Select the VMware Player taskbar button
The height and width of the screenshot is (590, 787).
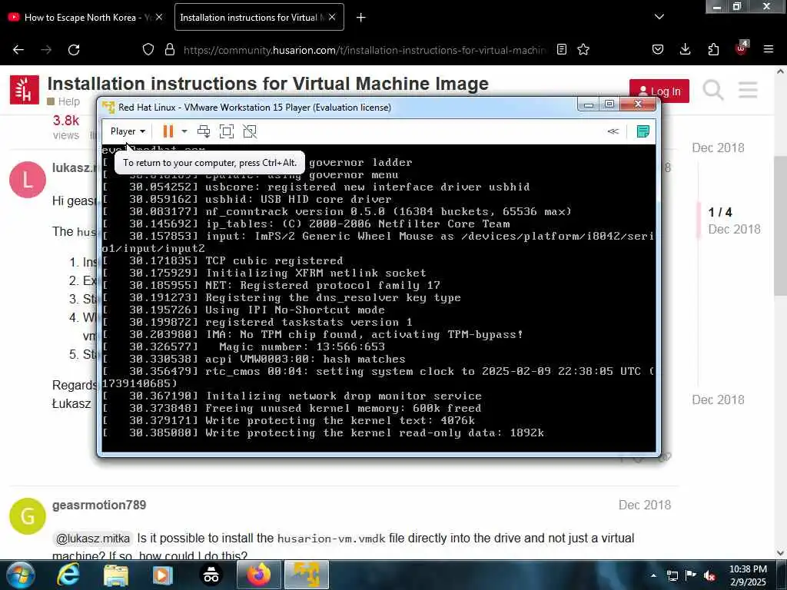point(307,575)
